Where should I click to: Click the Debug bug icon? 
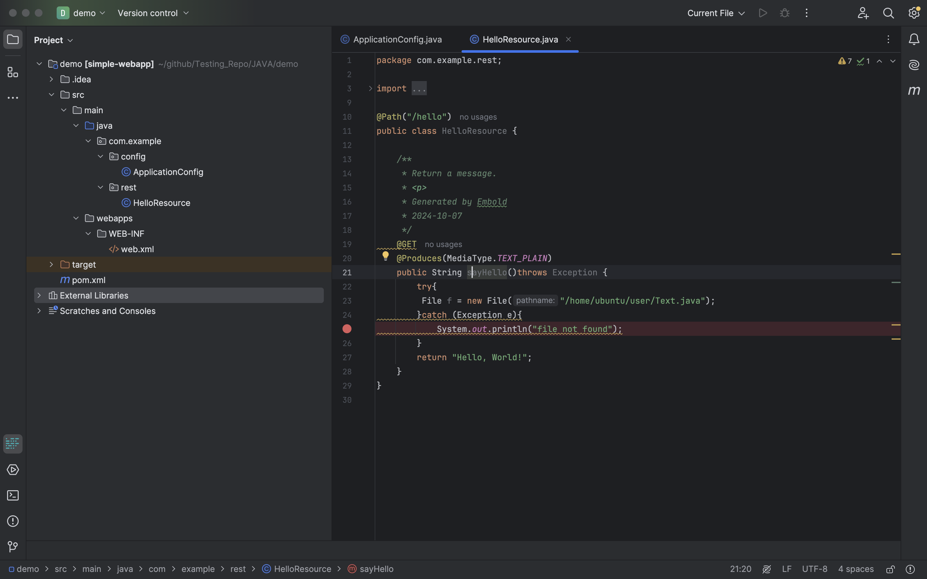click(784, 13)
